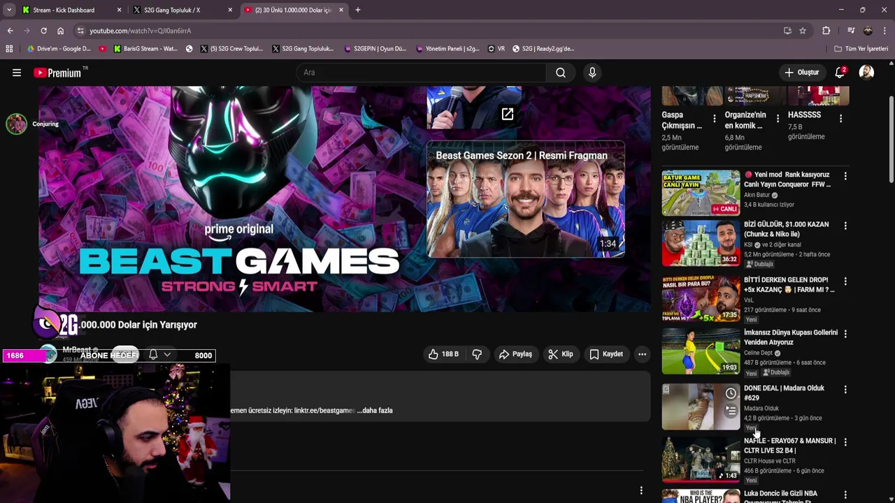Screen dimensions: 895x503
Task: Share the video with Paylaş
Action: 515,354
